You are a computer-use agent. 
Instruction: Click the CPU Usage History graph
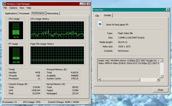tap(57, 30)
